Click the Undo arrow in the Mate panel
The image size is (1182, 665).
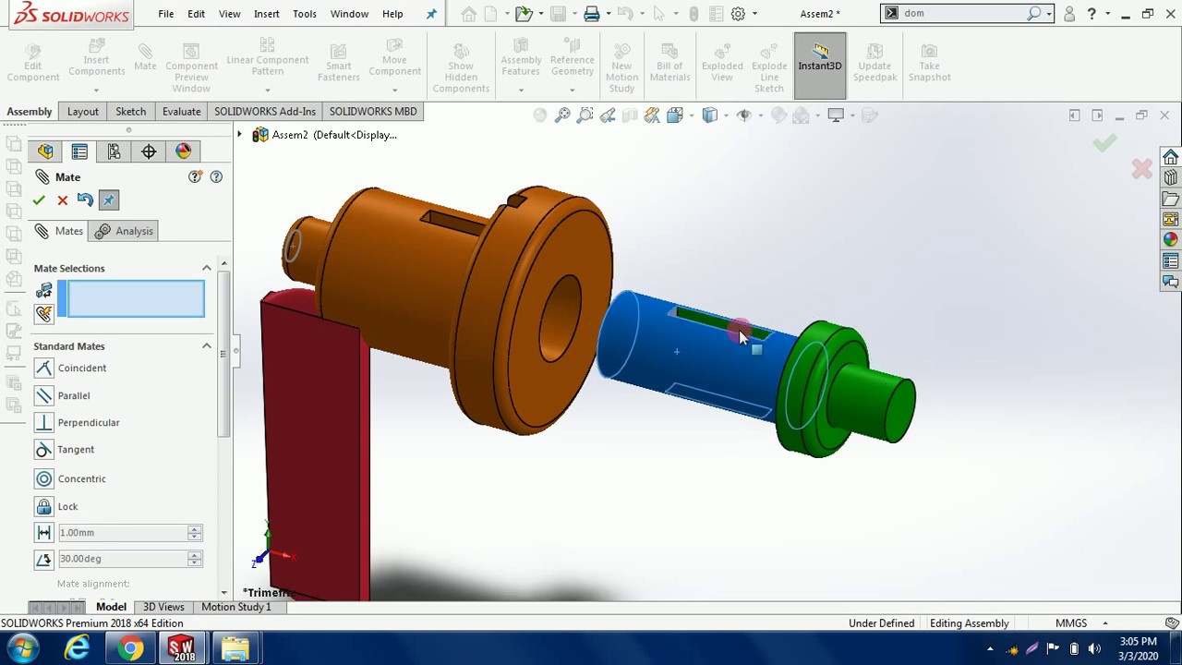point(85,199)
